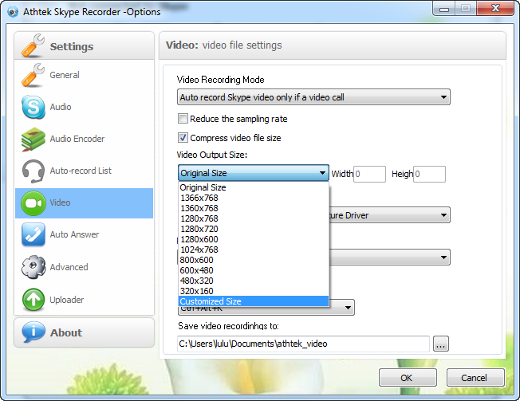Go to Auto-record List settings
520x401 pixels.
click(85, 171)
